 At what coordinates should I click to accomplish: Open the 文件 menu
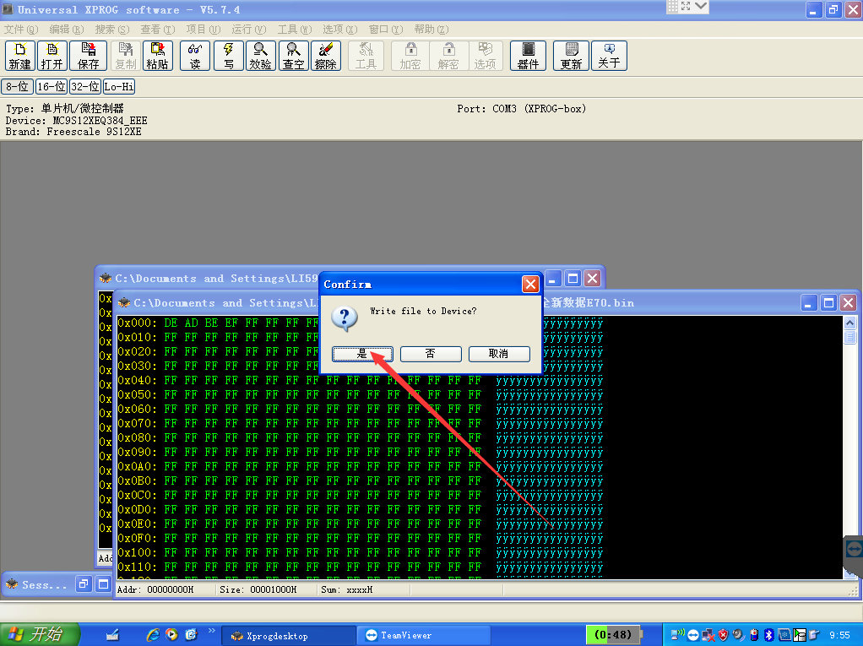21,30
